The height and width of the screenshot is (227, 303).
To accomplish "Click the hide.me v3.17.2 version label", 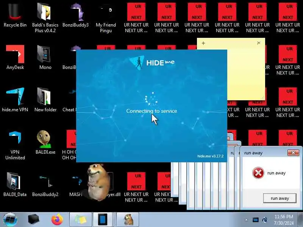I will pyautogui.click(x=211, y=156).
